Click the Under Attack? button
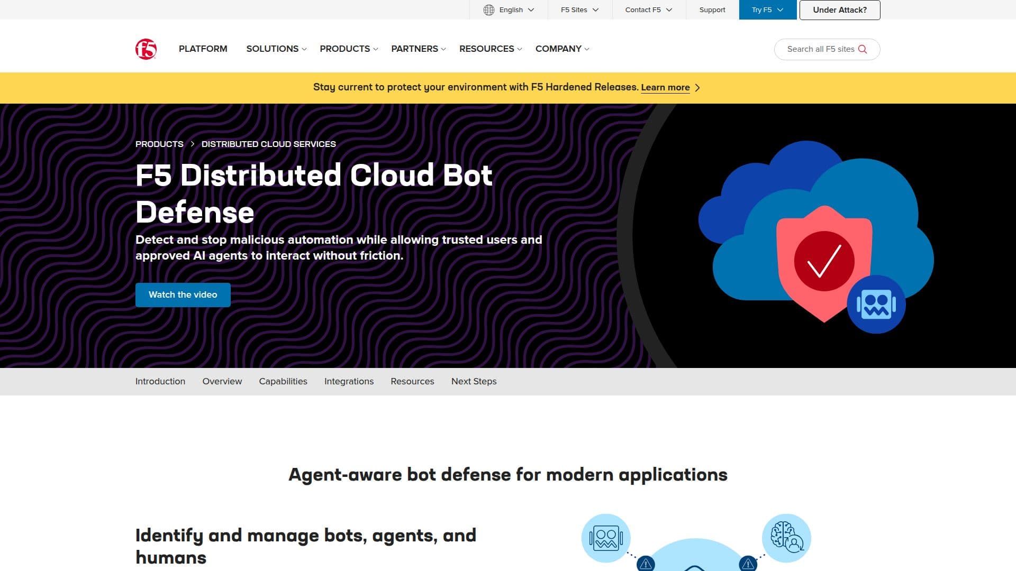 point(840,10)
